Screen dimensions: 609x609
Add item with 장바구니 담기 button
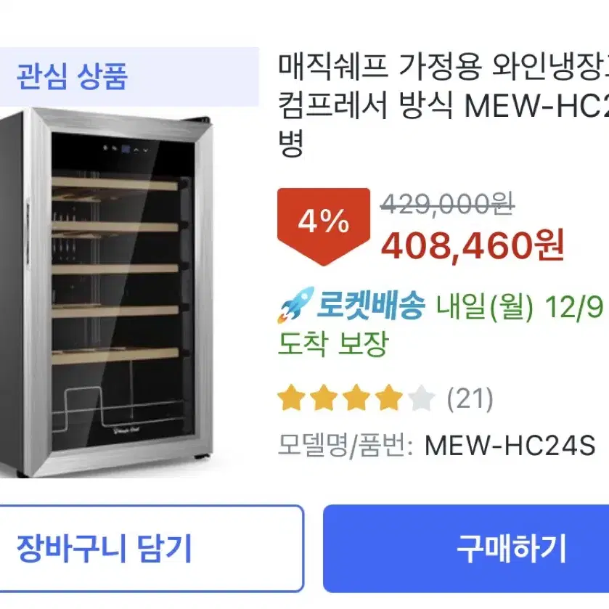(x=152, y=549)
